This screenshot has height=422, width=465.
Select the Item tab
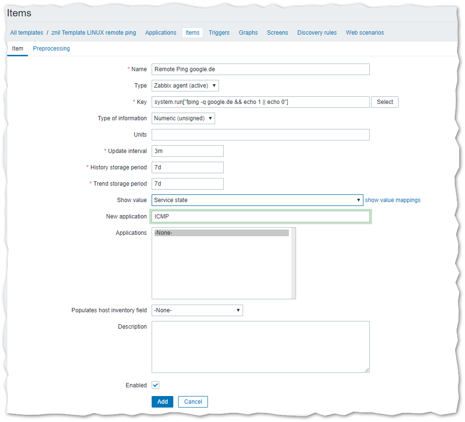click(x=17, y=49)
